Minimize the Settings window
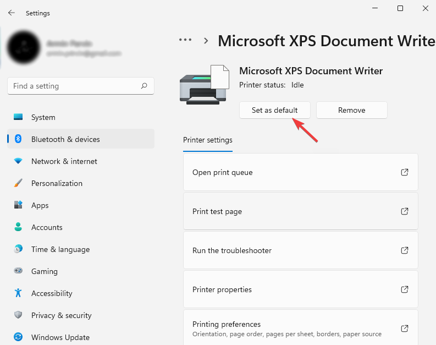 (375, 8)
